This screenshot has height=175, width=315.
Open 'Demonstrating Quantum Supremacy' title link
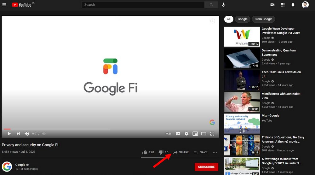279,52
